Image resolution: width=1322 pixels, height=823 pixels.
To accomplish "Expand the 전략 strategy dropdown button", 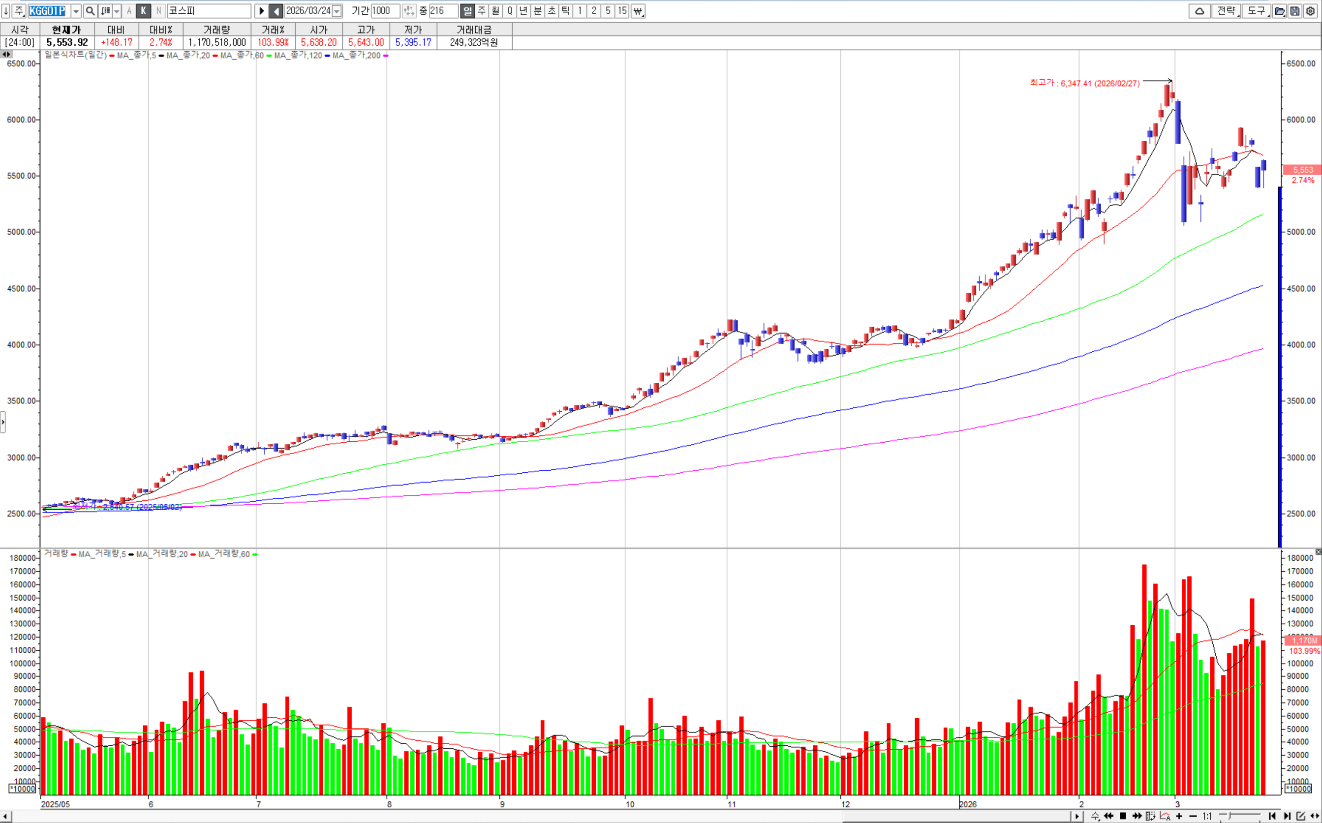I will pyautogui.click(x=1227, y=11).
